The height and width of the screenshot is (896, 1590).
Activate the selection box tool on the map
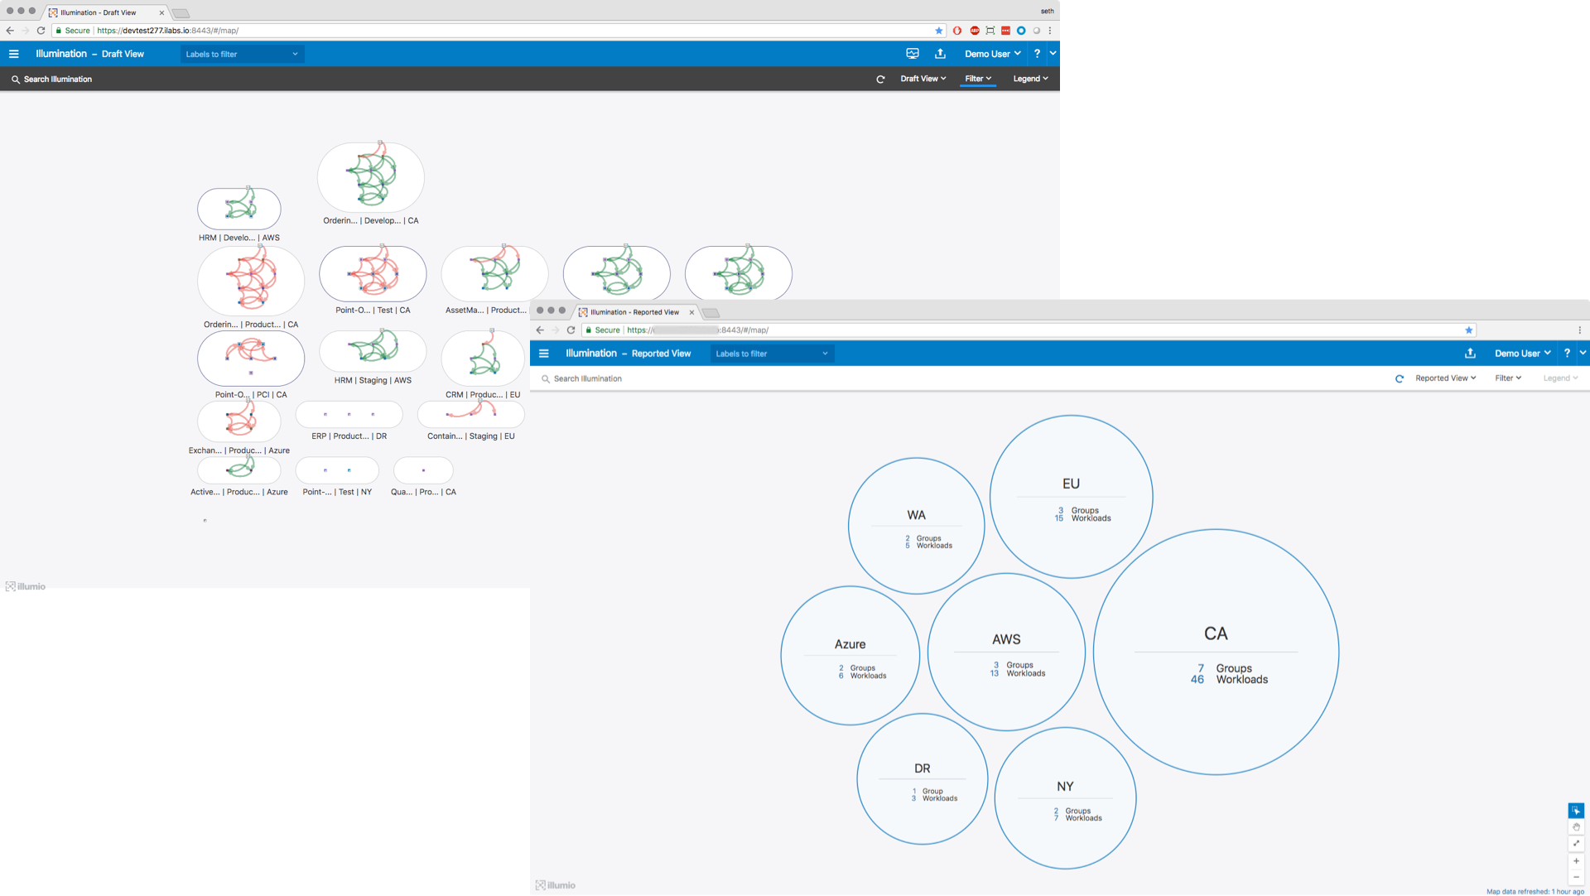(1576, 811)
